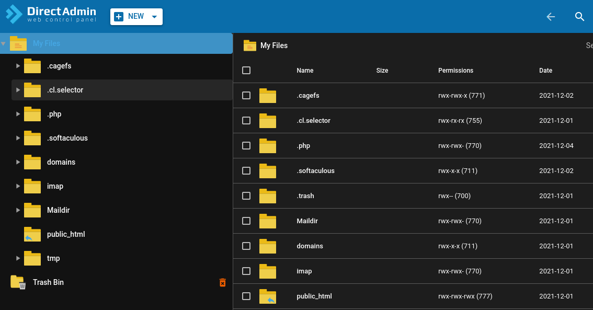
Task: Expand tmp folder in the tree
Action: (x=18, y=258)
